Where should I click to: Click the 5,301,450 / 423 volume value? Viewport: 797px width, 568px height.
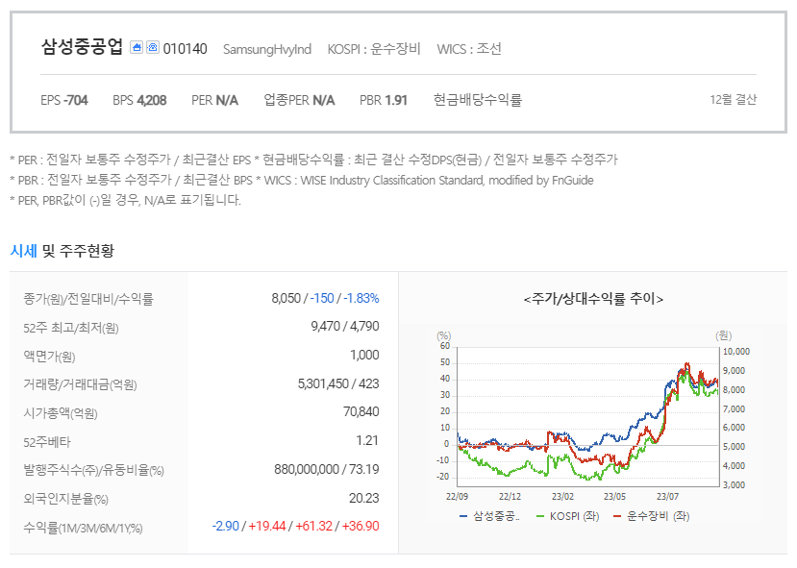[x=338, y=383]
